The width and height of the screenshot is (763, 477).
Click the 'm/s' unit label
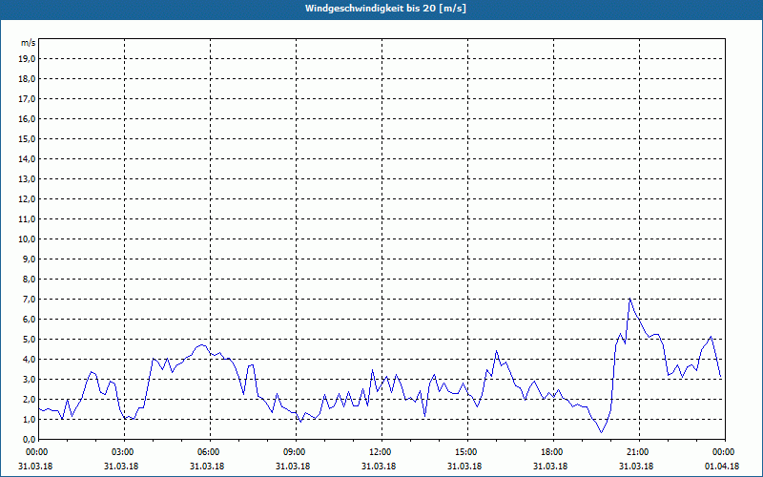[x=29, y=43]
